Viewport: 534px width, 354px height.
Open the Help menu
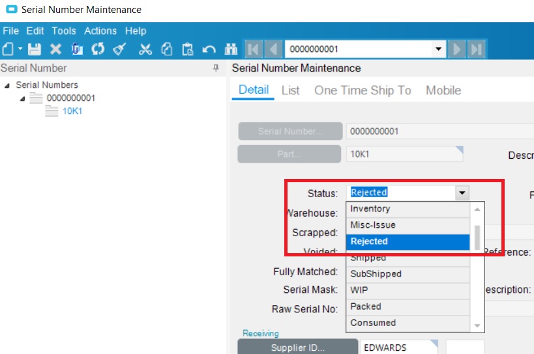coord(136,31)
